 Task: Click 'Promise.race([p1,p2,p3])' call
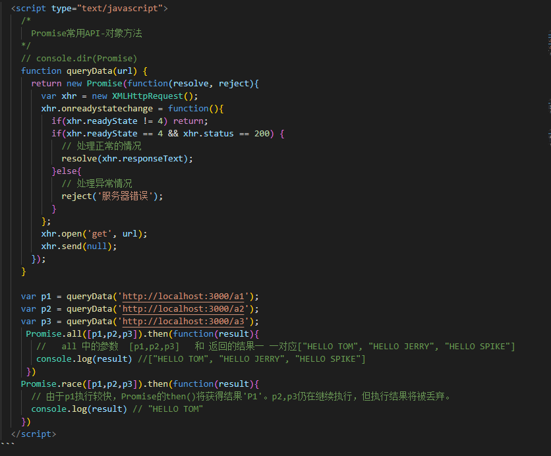click(82, 384)
